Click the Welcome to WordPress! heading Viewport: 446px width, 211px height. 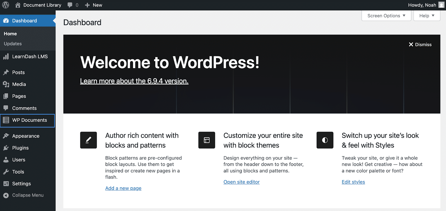[170, 62]
